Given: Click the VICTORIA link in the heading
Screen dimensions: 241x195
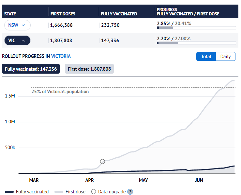Looking at the screenshot, I should click(x=61, y=56).
